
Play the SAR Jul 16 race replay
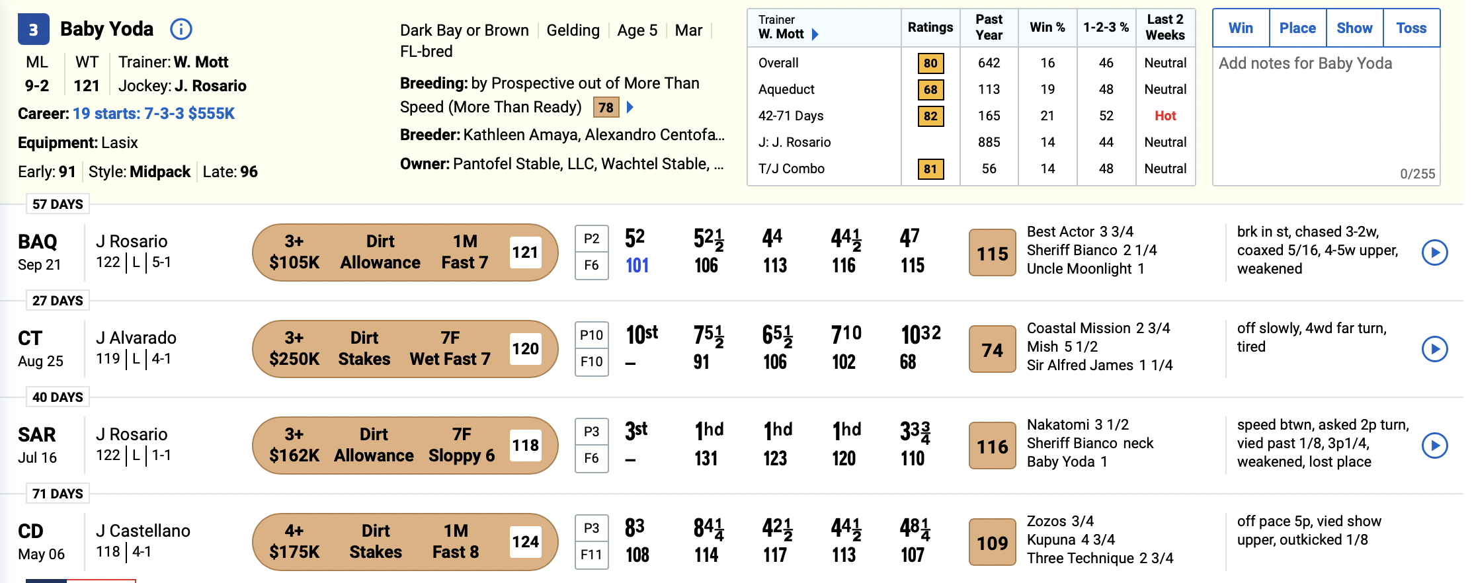(x=1434, y=446)
